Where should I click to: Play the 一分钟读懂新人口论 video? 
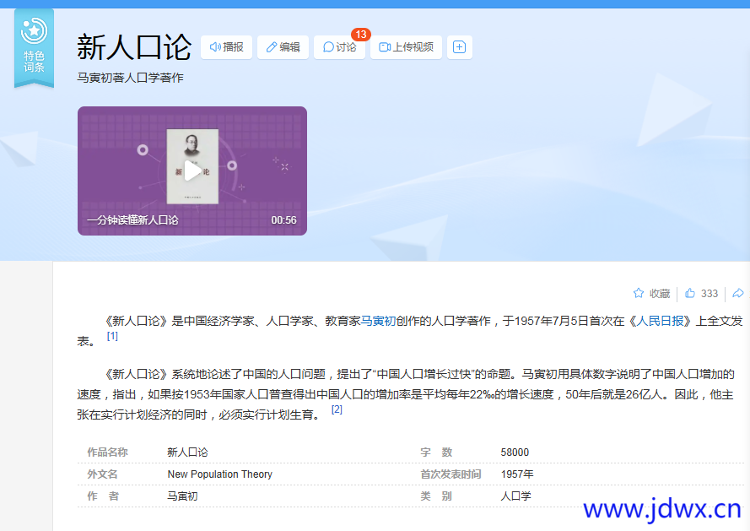[192, 171]
